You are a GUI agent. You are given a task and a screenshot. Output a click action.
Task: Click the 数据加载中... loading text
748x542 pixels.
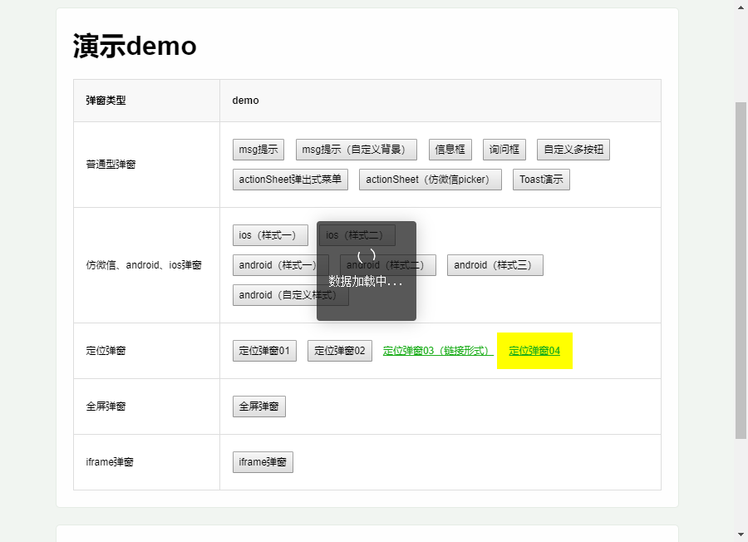[x=366, y=282]
